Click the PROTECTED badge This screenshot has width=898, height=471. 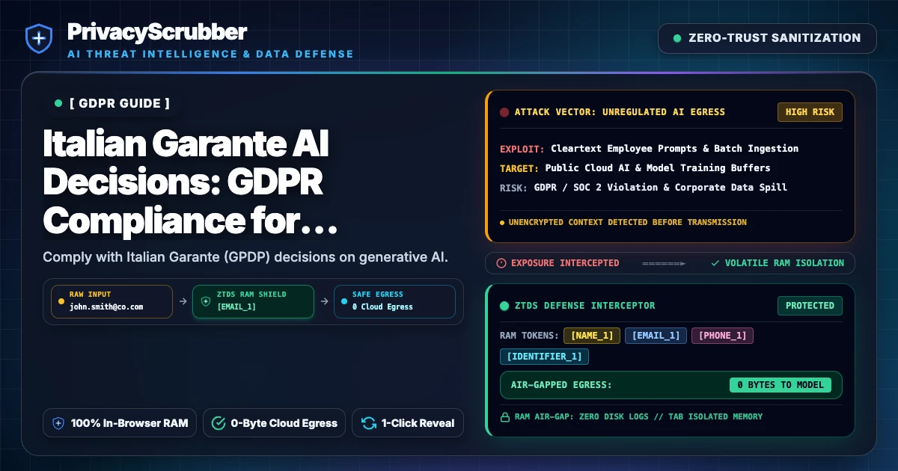tap(810, 305)
